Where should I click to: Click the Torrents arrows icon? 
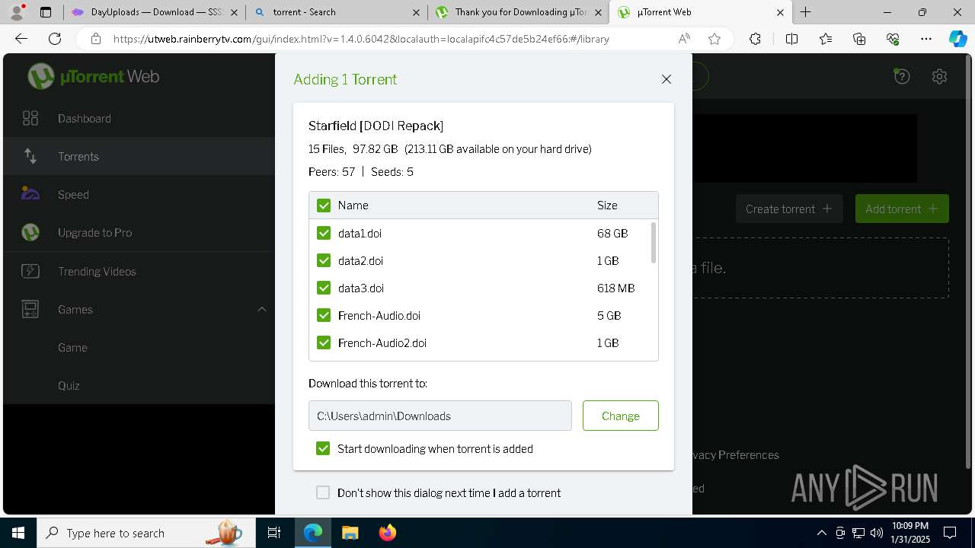(x=30, y=156)
